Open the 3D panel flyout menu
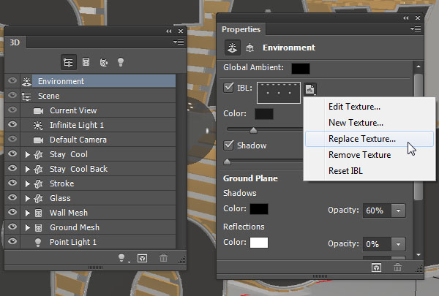Viewport: 439px width, 296px height. 179,42
